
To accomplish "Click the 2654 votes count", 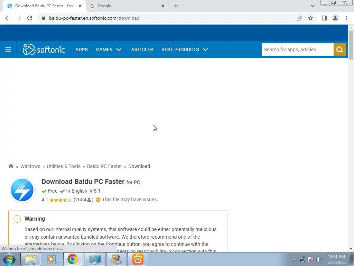I will [83, 200].
